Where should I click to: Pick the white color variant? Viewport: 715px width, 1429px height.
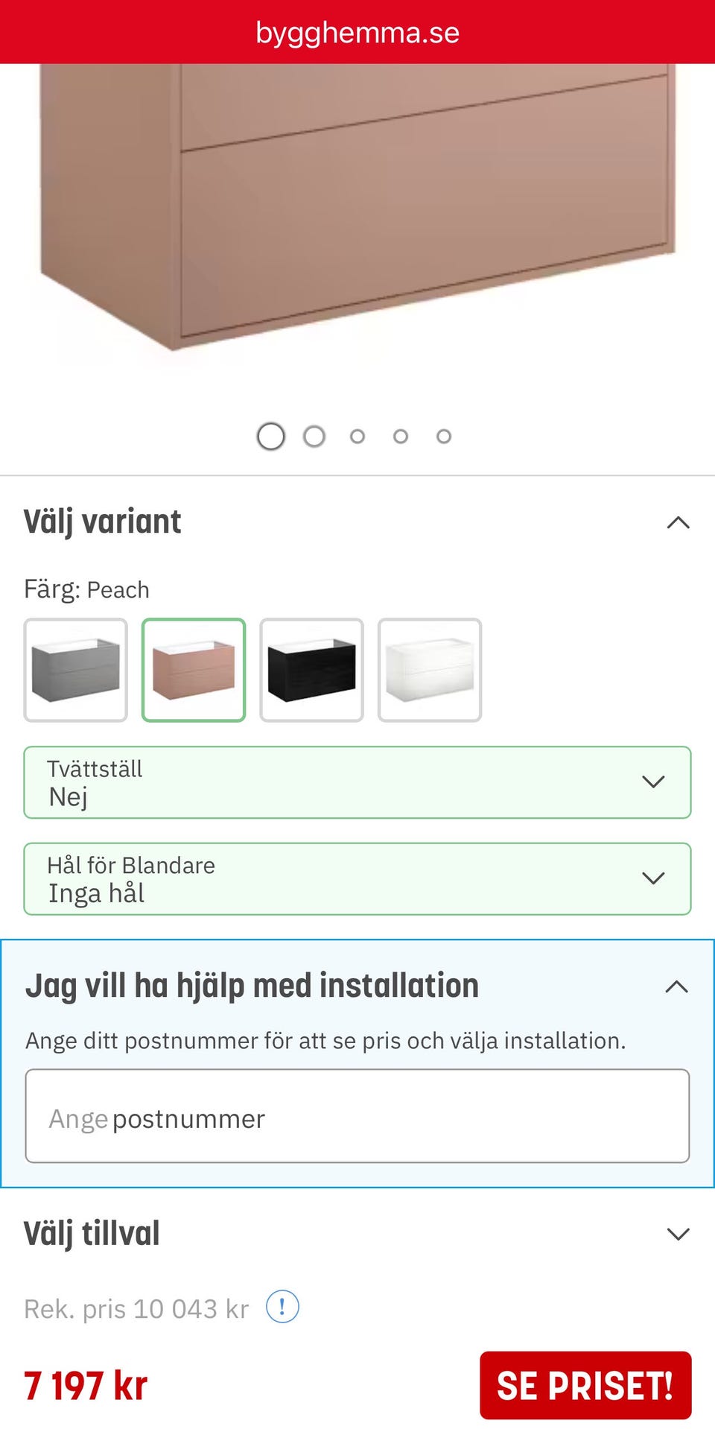[x=430, y=670]
